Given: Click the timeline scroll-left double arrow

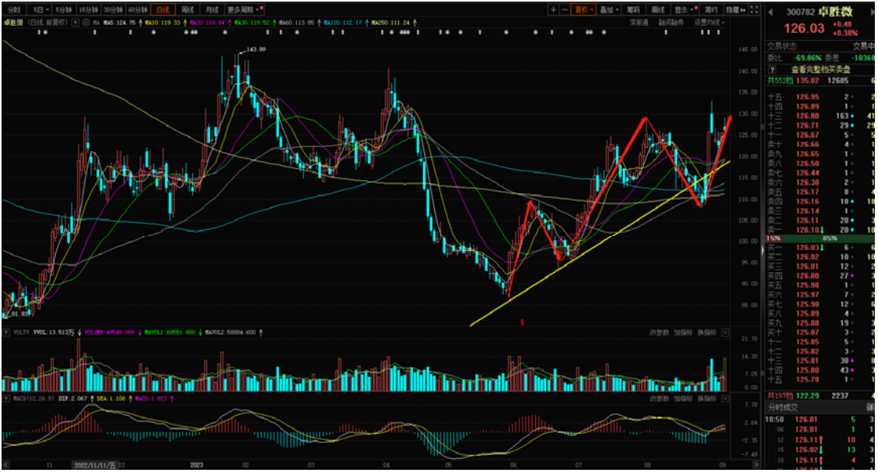Looking at the screenshot, I should (6, 464).
